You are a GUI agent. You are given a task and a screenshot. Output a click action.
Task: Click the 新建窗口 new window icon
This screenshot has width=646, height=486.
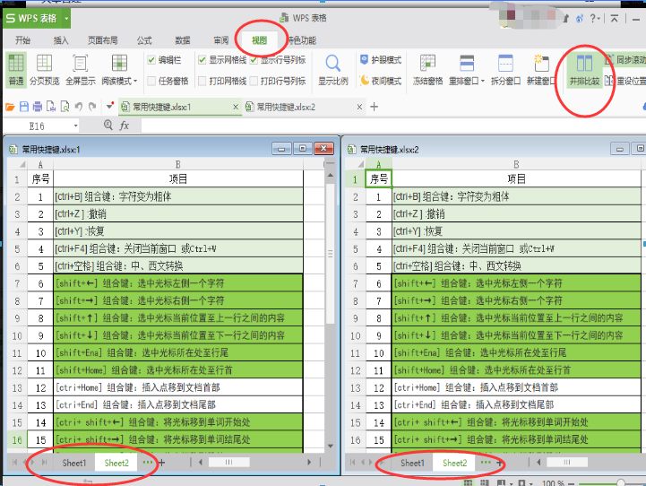point(540,68)
